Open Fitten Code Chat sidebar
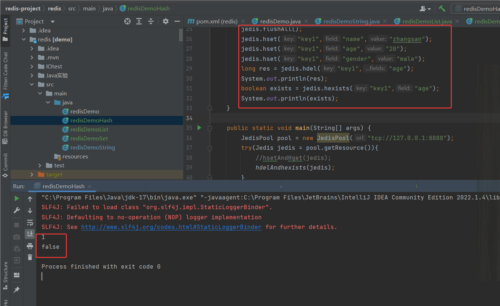Screen dimensions: 500x306 point(5,75)
